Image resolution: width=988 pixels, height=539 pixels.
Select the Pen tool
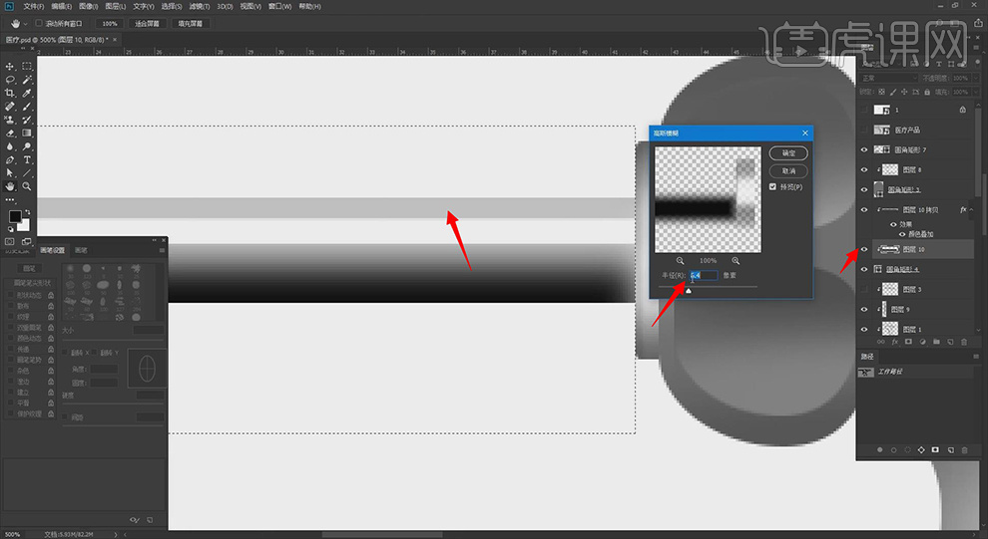[x=9, y=159]
